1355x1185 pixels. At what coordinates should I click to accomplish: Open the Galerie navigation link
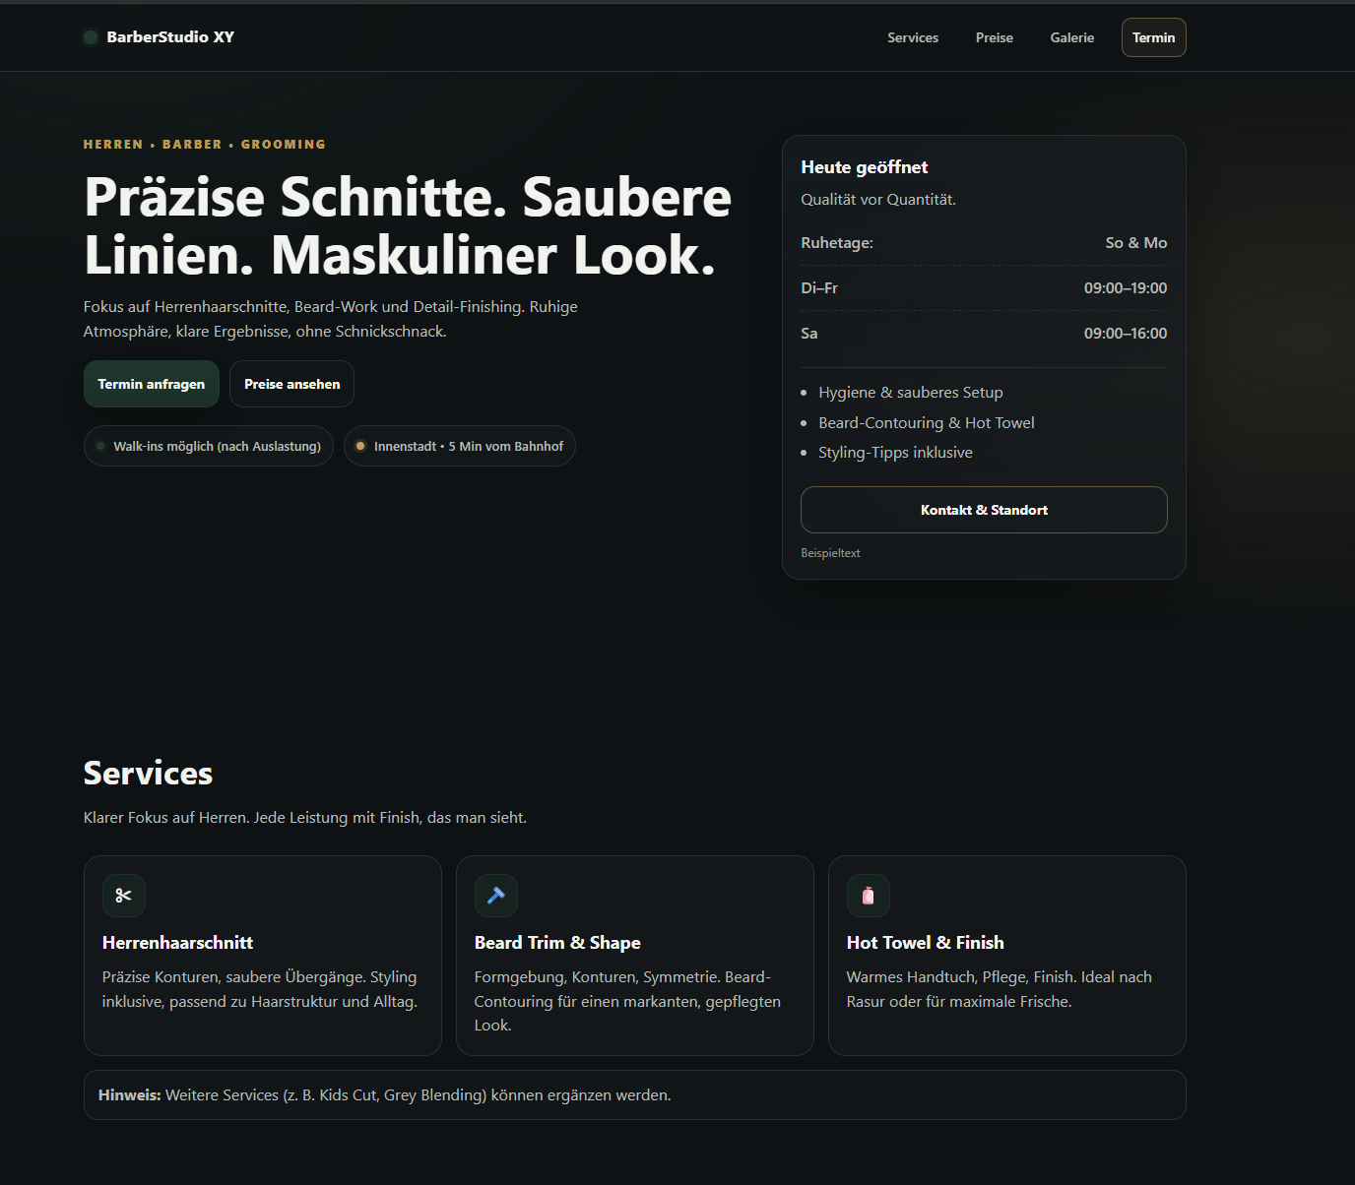(1071, 37)
